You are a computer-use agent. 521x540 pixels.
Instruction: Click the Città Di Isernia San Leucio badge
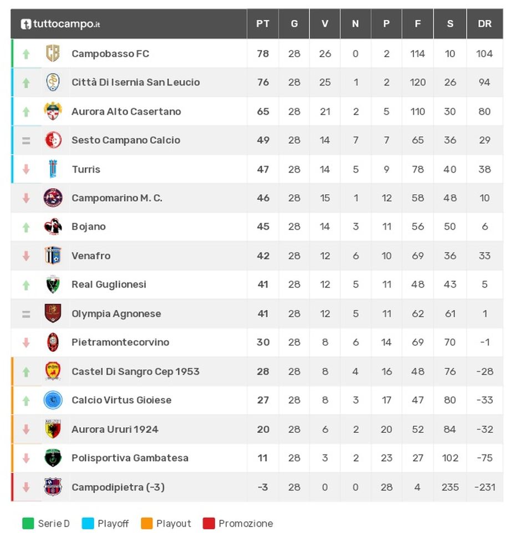[x=53, y=82]
